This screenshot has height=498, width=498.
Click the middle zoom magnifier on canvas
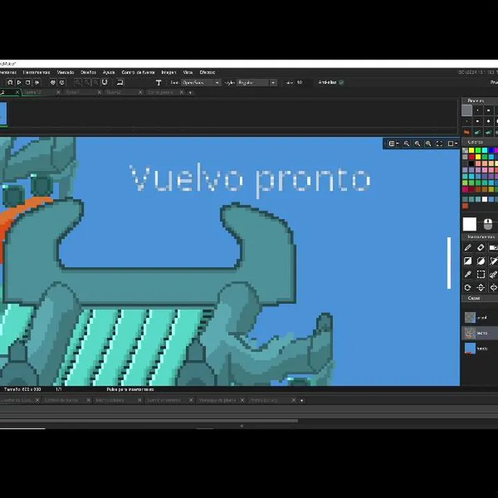[417, 144]
